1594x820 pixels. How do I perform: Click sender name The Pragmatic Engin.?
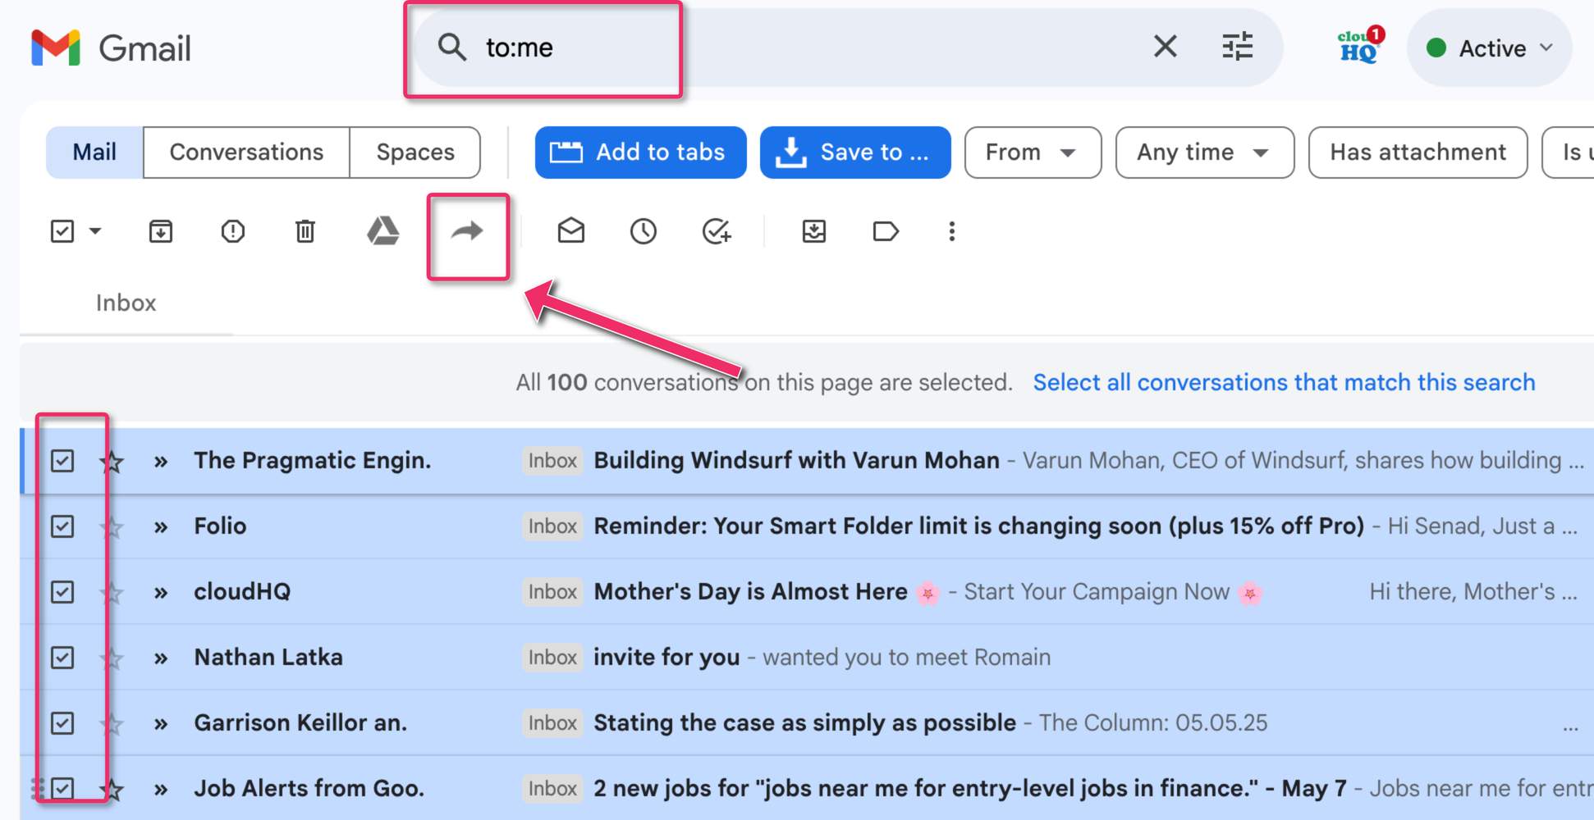(x=312, y=461)
